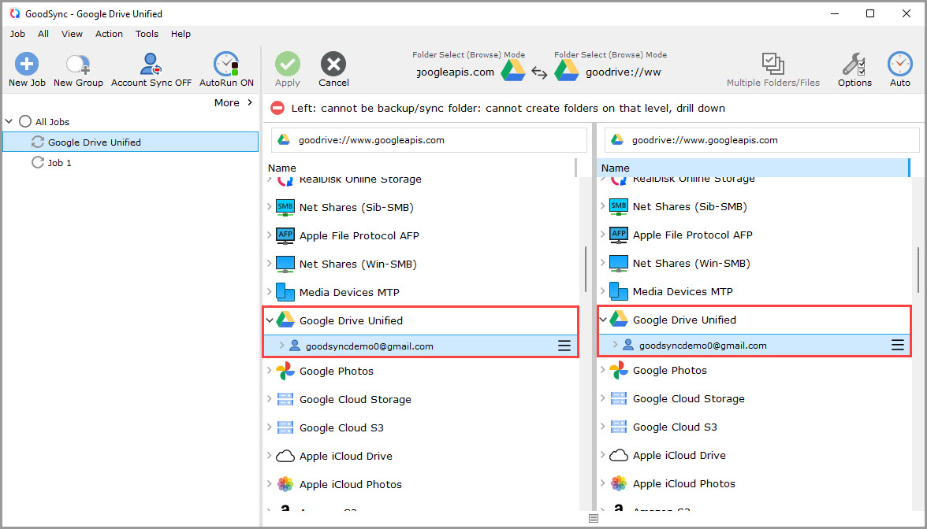This screenshot has width=927, height=529.
Task: Click left Google Drive icon in toolbar
Action: click(512, 72)
